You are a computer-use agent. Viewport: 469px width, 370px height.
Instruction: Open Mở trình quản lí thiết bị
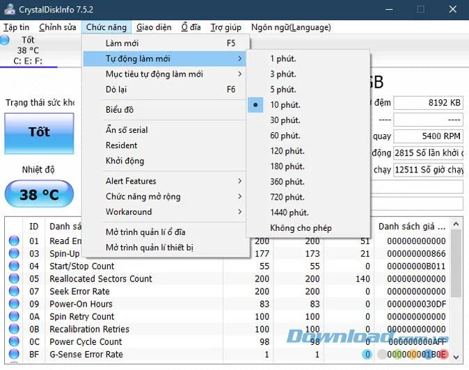click(164, 248)
